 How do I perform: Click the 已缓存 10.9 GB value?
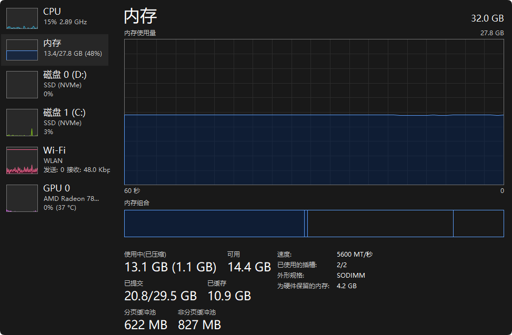[229, 296]
